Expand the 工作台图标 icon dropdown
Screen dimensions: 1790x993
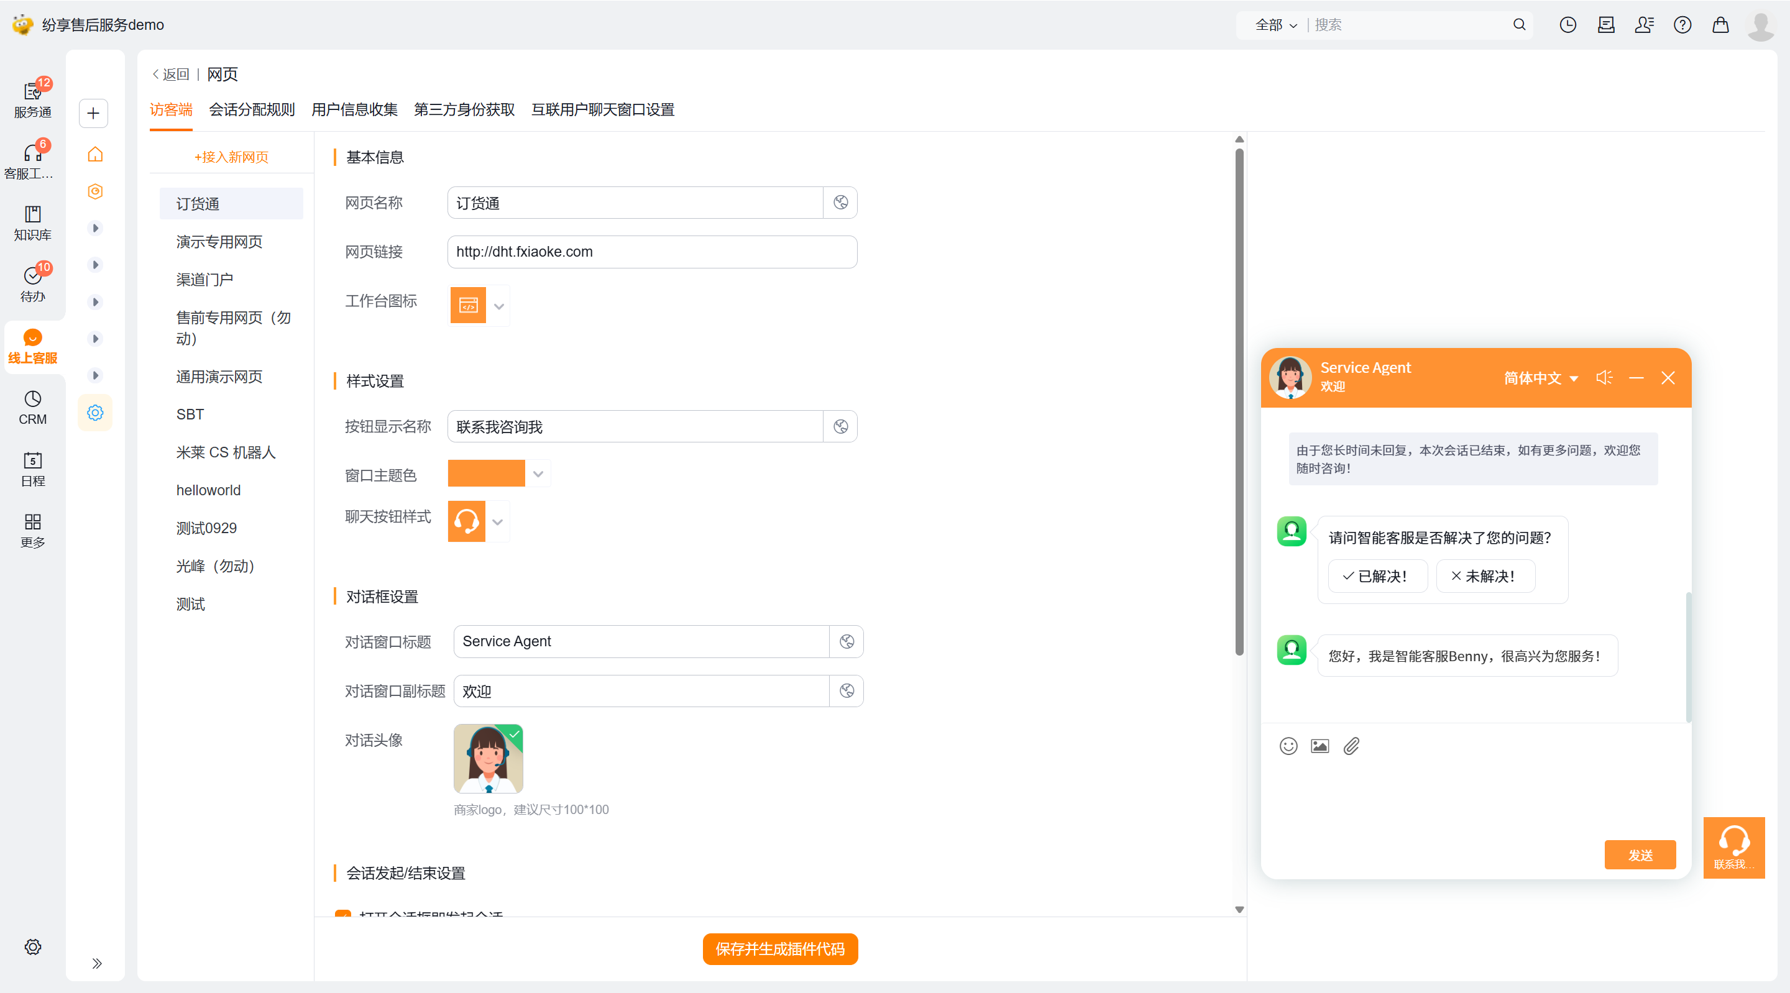tap(498, 306)
